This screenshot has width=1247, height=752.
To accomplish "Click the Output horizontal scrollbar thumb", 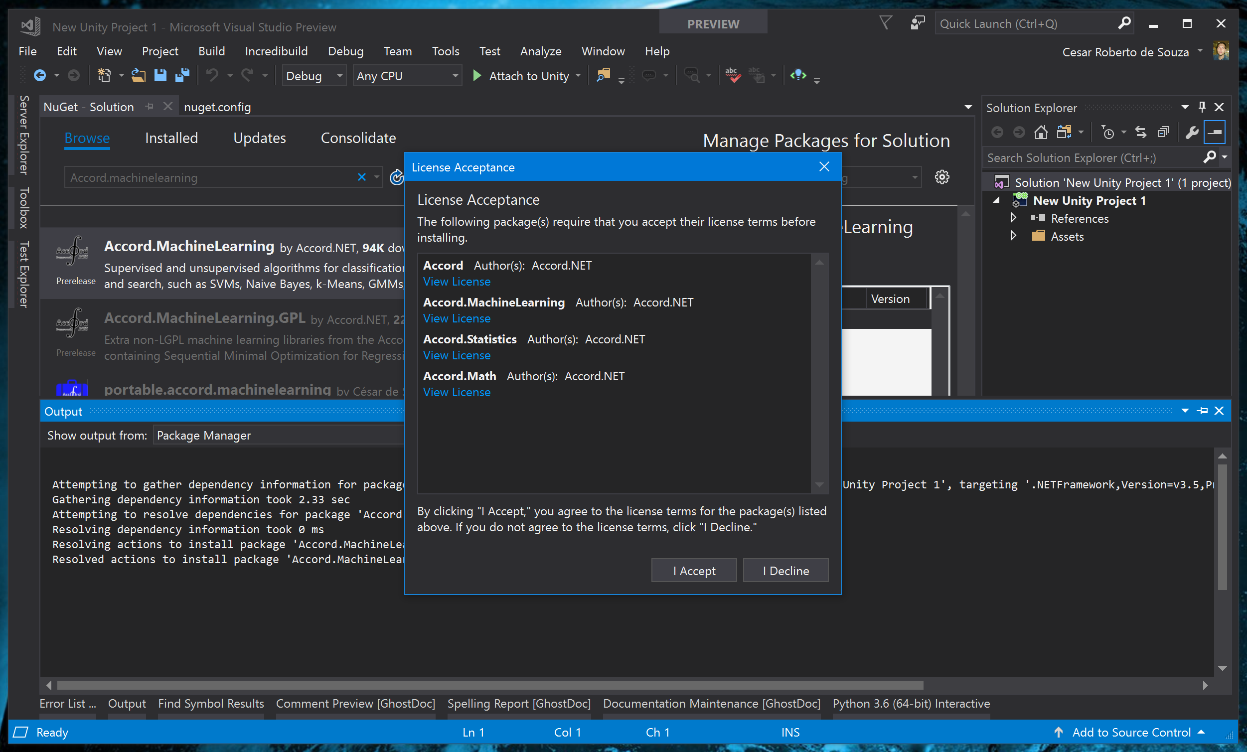I will 490,685.
